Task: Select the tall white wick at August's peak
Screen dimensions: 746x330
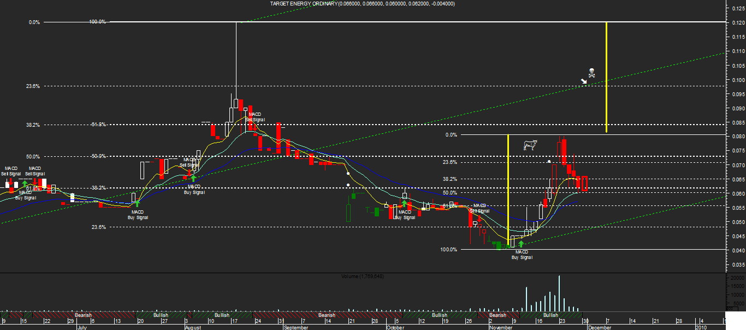Action: click(x=236, y=60)
